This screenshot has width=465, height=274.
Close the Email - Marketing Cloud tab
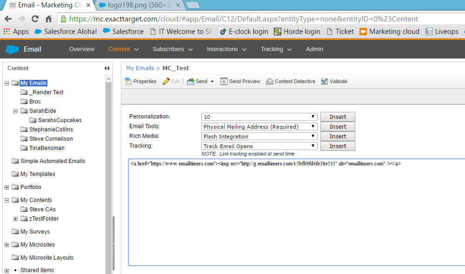click(x=88, y=5)
